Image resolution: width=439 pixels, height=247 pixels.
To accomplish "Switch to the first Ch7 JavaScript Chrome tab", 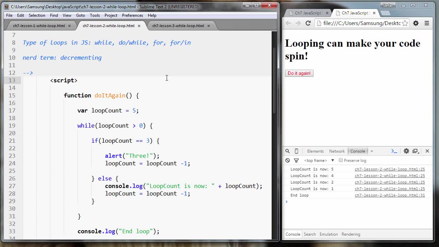I will coord(308,13).
